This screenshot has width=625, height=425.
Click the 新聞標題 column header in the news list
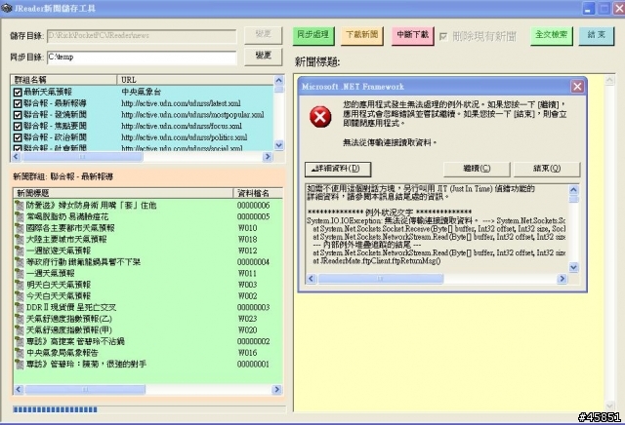coord(123,193)
